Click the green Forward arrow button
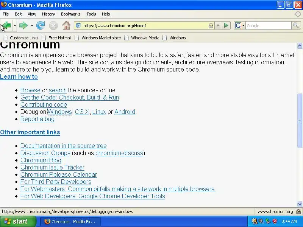303x227 pixels. click(x=23, y=25)
